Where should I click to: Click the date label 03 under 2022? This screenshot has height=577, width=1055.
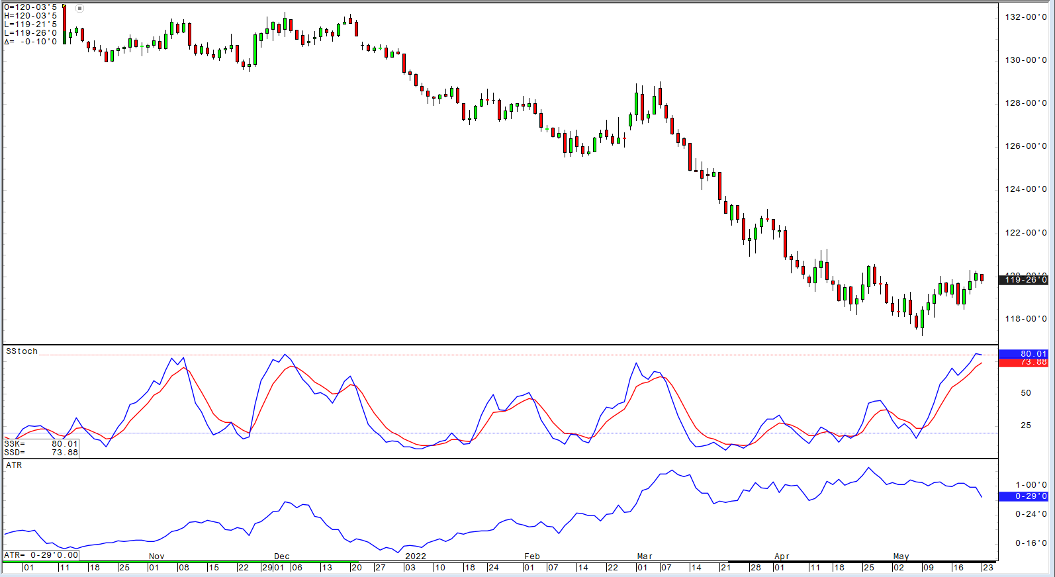click(410, 568)
